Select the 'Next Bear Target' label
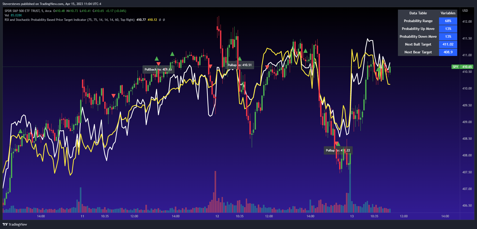This screenshot has height=229, width=477. pyautogui.click(x=418, y=52)
